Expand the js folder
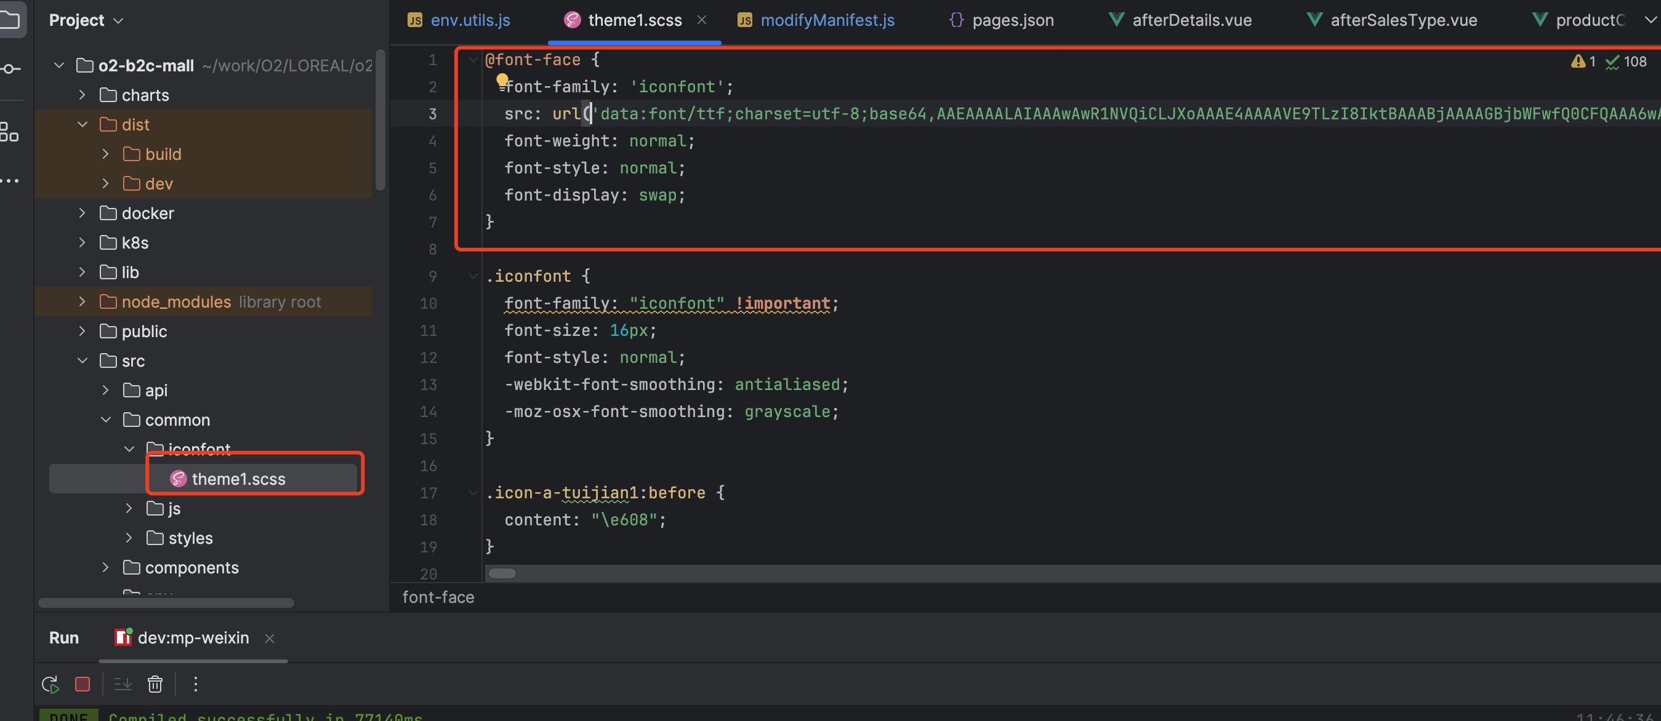This screenshot has width=1661, height=721. tap(129, 508)
